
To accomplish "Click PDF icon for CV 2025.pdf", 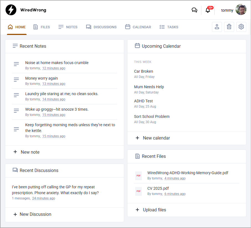I will [139, 191].
